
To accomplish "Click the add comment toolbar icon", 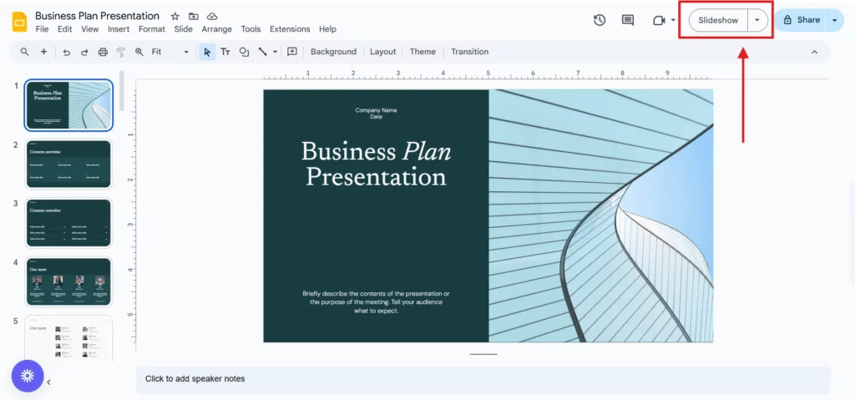I will coord(292,52).
